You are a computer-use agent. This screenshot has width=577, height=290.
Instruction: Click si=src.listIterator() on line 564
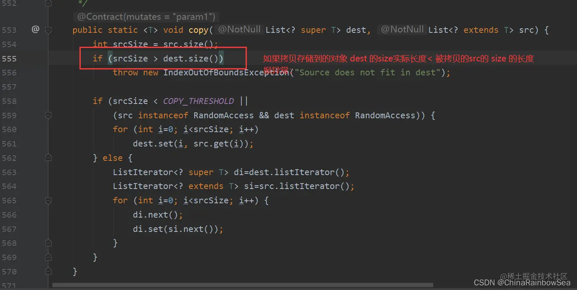(297, 186)
